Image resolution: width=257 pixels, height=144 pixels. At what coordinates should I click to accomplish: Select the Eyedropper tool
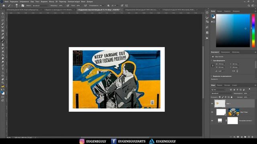[x=3, y=34]
